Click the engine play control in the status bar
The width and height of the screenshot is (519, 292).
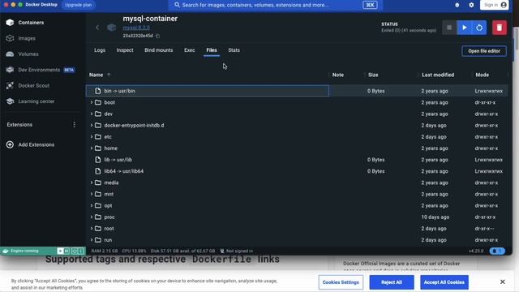pyautogui.click(x=60, y=251)
